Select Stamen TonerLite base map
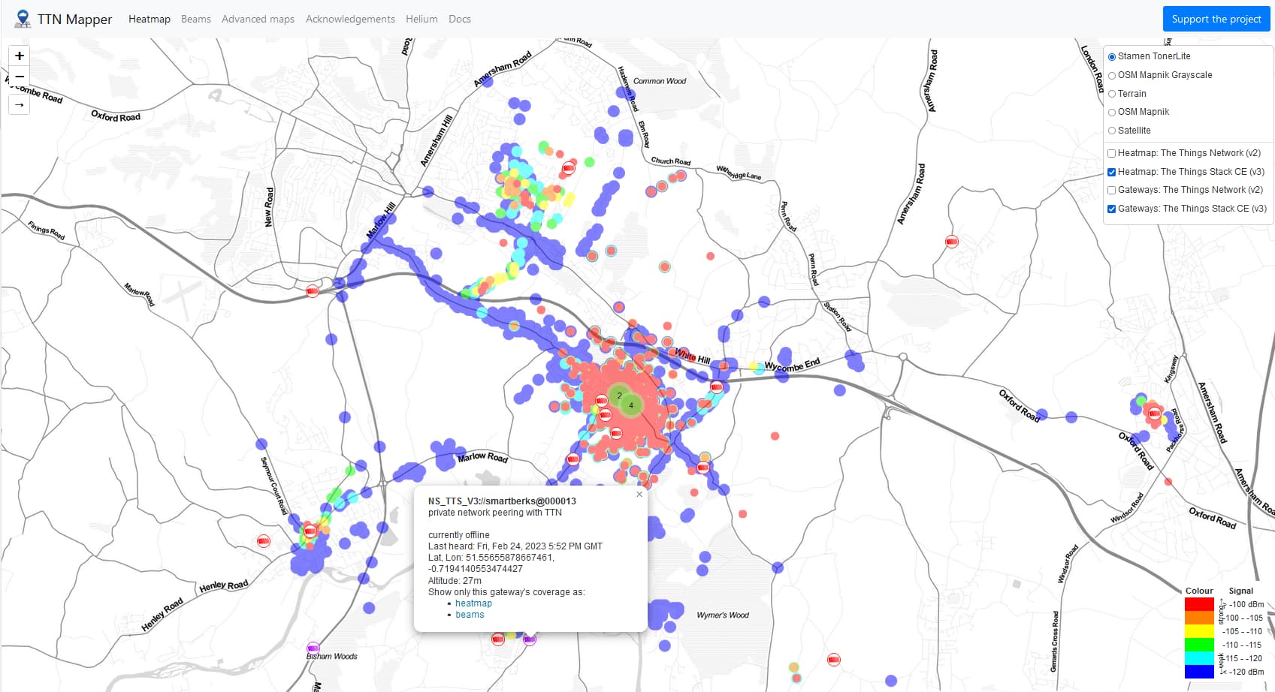This screenshot has width=1275, height=692. pos(1112,56)
